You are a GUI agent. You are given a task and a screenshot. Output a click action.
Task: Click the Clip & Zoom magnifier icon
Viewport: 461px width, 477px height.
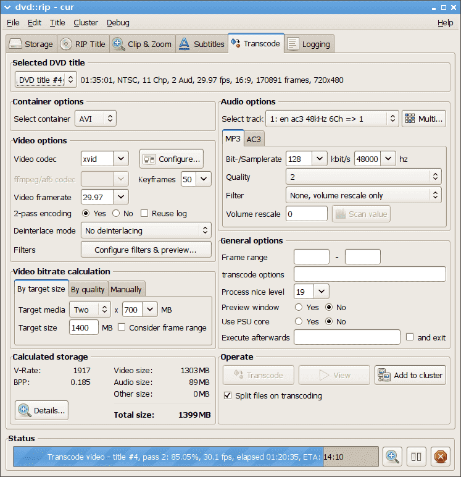coord(118,44)
